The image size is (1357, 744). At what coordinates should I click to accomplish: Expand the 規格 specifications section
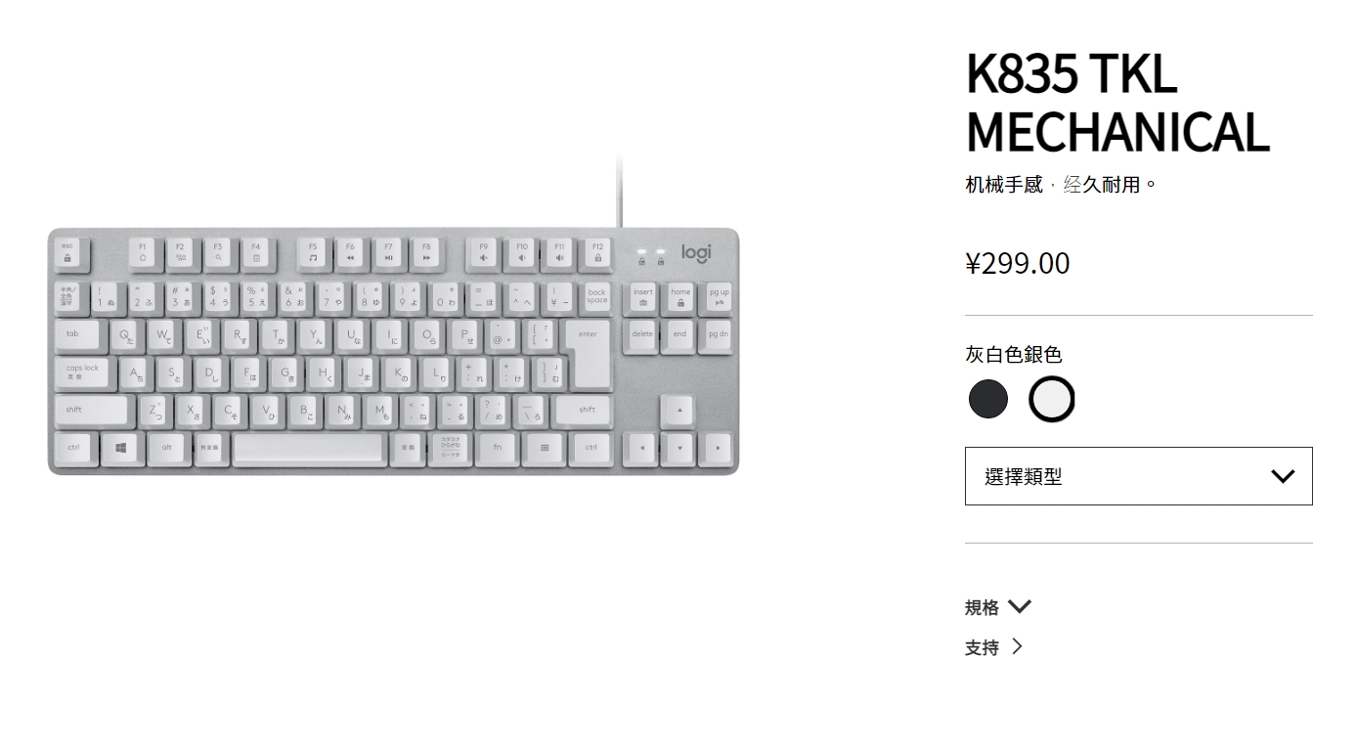tap(982, 607)
